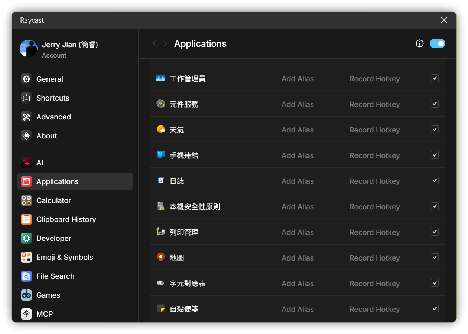Click the Clipboard History icon
This screenshot has height=334, width=468.
pyautogui.click(x=26, y=219)
